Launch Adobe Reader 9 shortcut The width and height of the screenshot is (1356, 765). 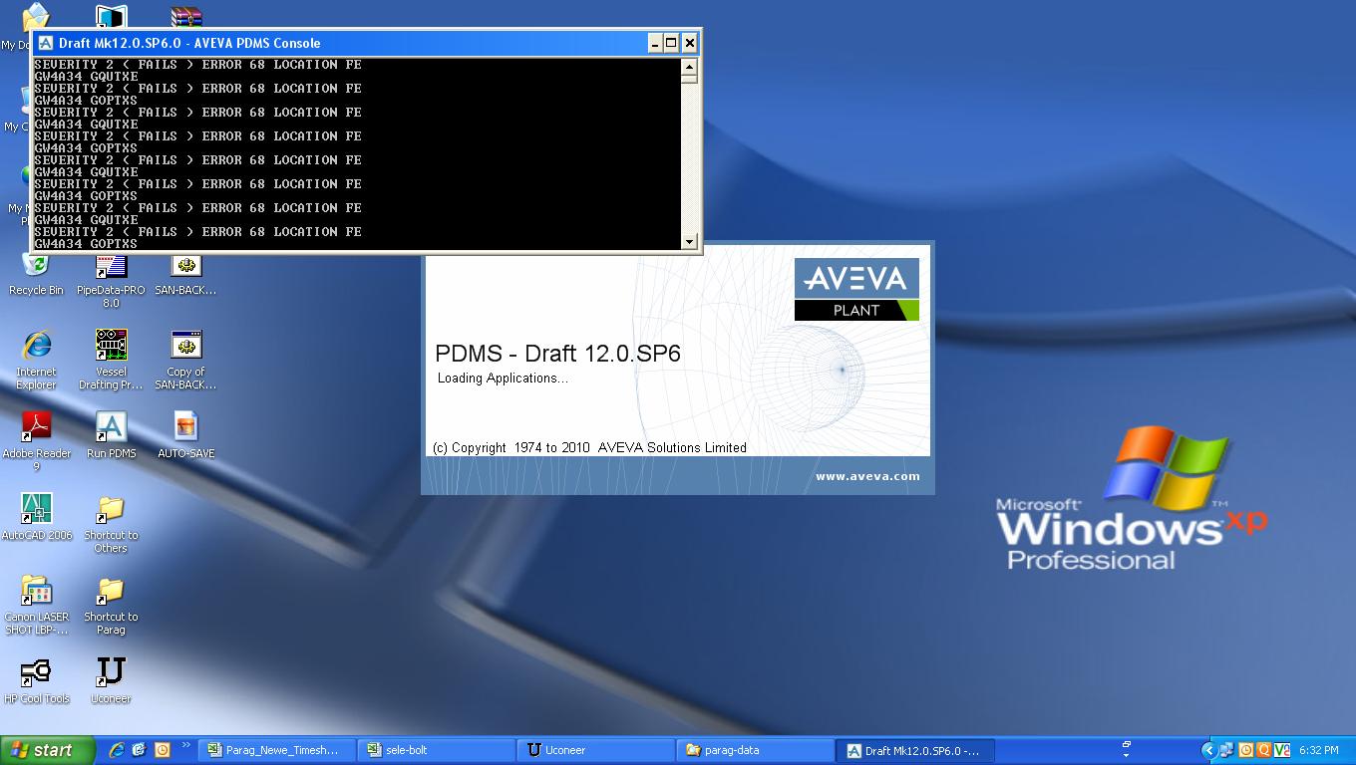pos(36,442)
